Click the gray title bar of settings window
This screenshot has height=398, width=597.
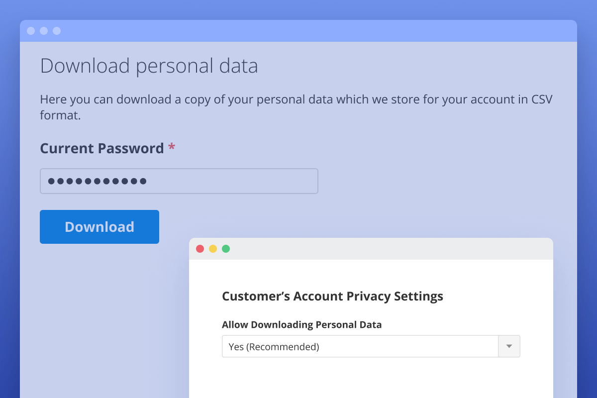[388, 249]
